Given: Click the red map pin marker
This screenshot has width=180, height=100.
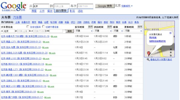Looking at the screenshot, I should [x=148, y=54].
